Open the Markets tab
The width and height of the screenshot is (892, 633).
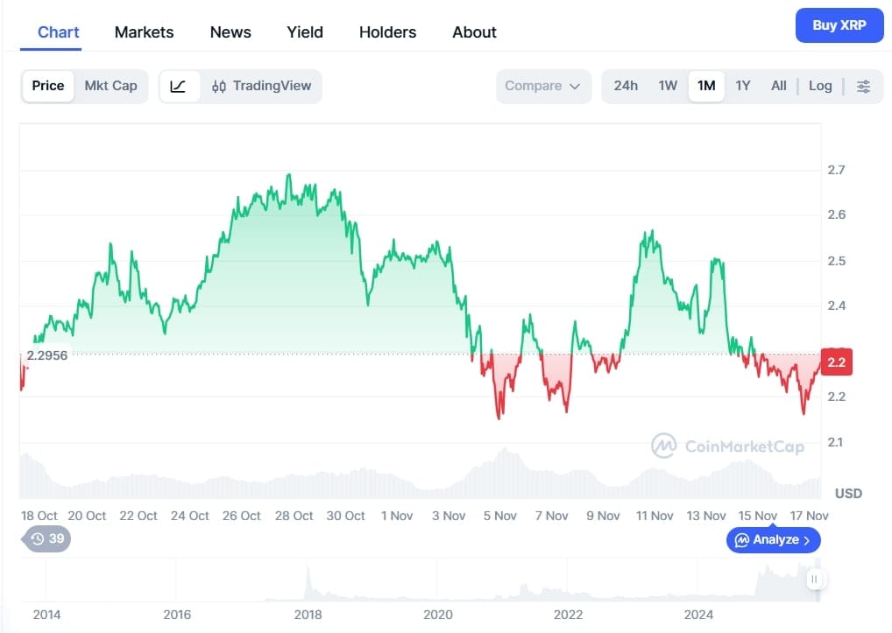[144, 32]
